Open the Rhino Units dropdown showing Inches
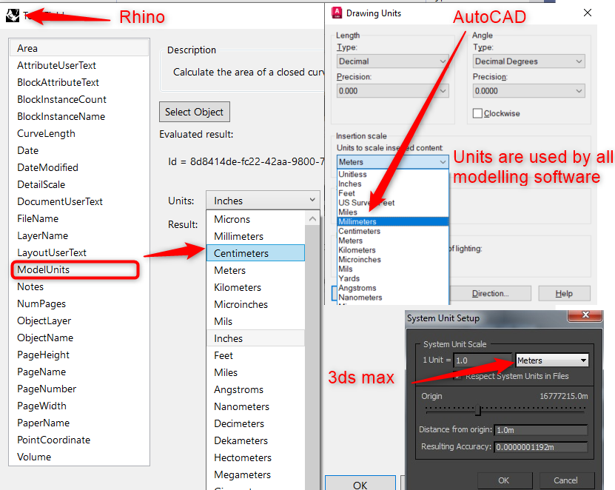 (263, 200)
